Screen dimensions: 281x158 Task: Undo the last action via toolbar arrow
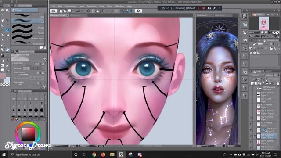click(78, 11)
